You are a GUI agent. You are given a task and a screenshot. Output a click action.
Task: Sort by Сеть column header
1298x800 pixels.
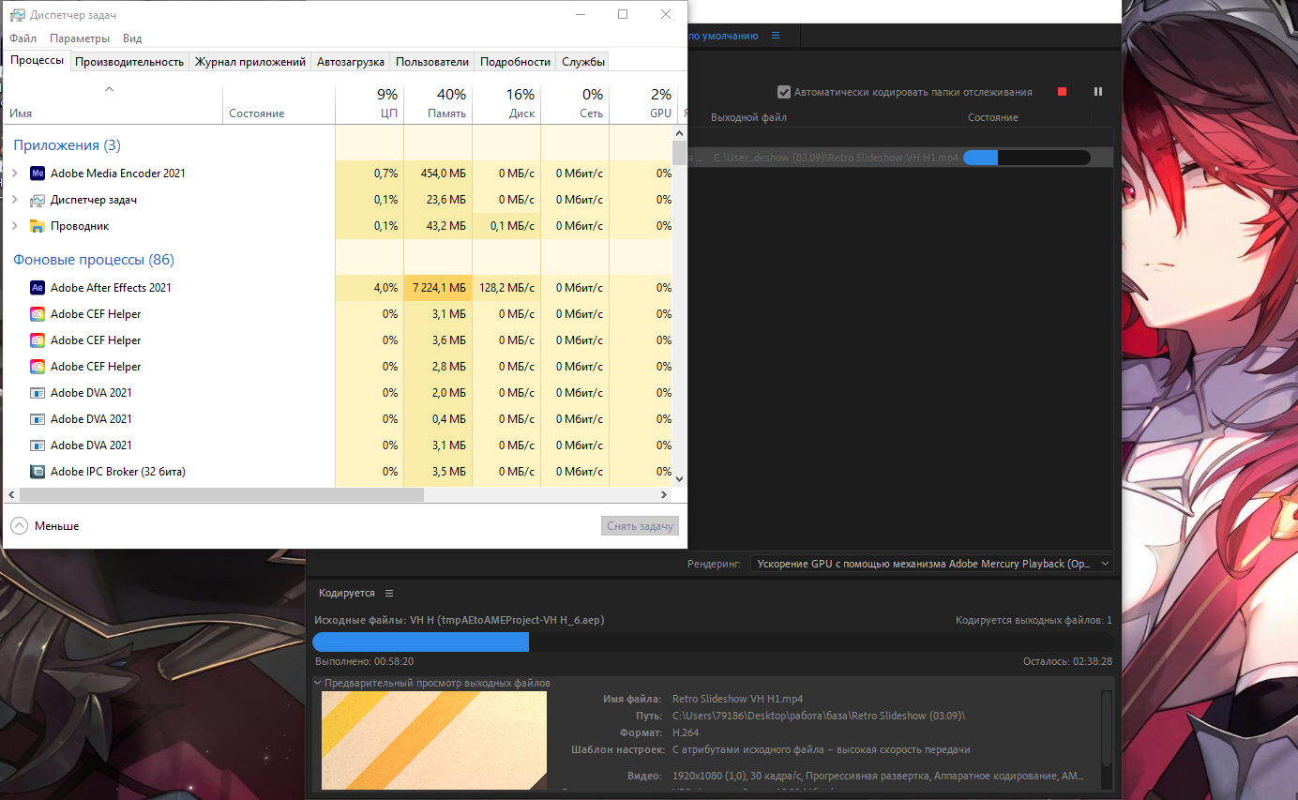pyautogui.click(x=575, y=104)
